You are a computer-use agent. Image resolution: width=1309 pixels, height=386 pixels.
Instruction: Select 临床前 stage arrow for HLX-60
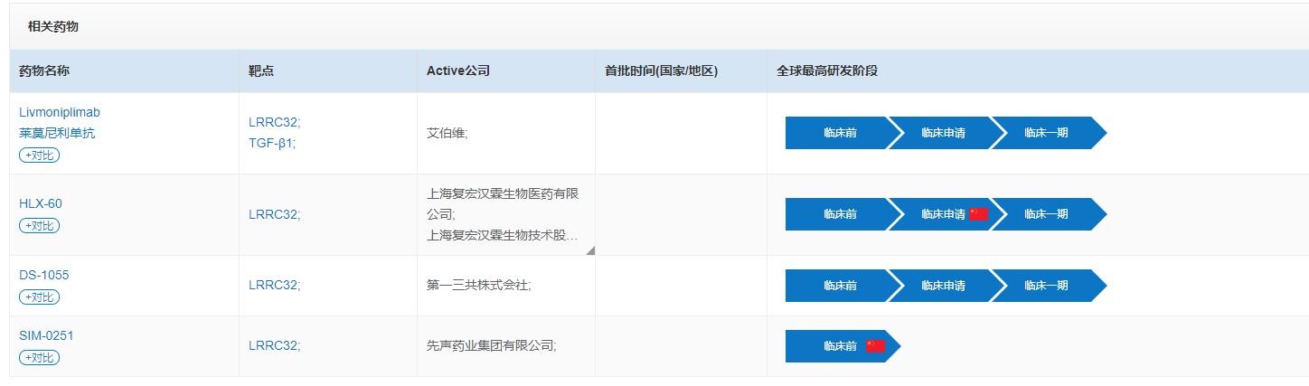839,214
